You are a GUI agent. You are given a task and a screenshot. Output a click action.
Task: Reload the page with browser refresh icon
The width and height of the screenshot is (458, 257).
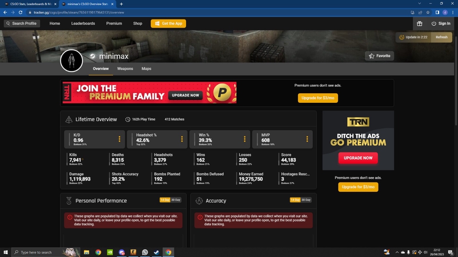point(21,12)
